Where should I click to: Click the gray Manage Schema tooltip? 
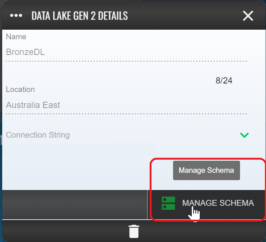206,170
